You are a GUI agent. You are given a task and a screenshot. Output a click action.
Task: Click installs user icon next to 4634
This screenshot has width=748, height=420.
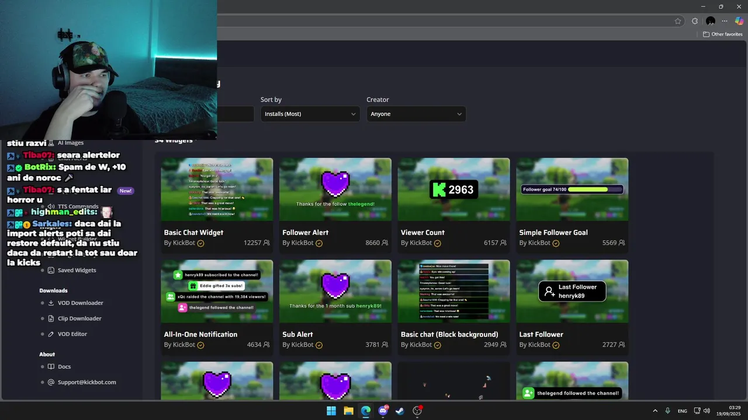click(266, 345)
